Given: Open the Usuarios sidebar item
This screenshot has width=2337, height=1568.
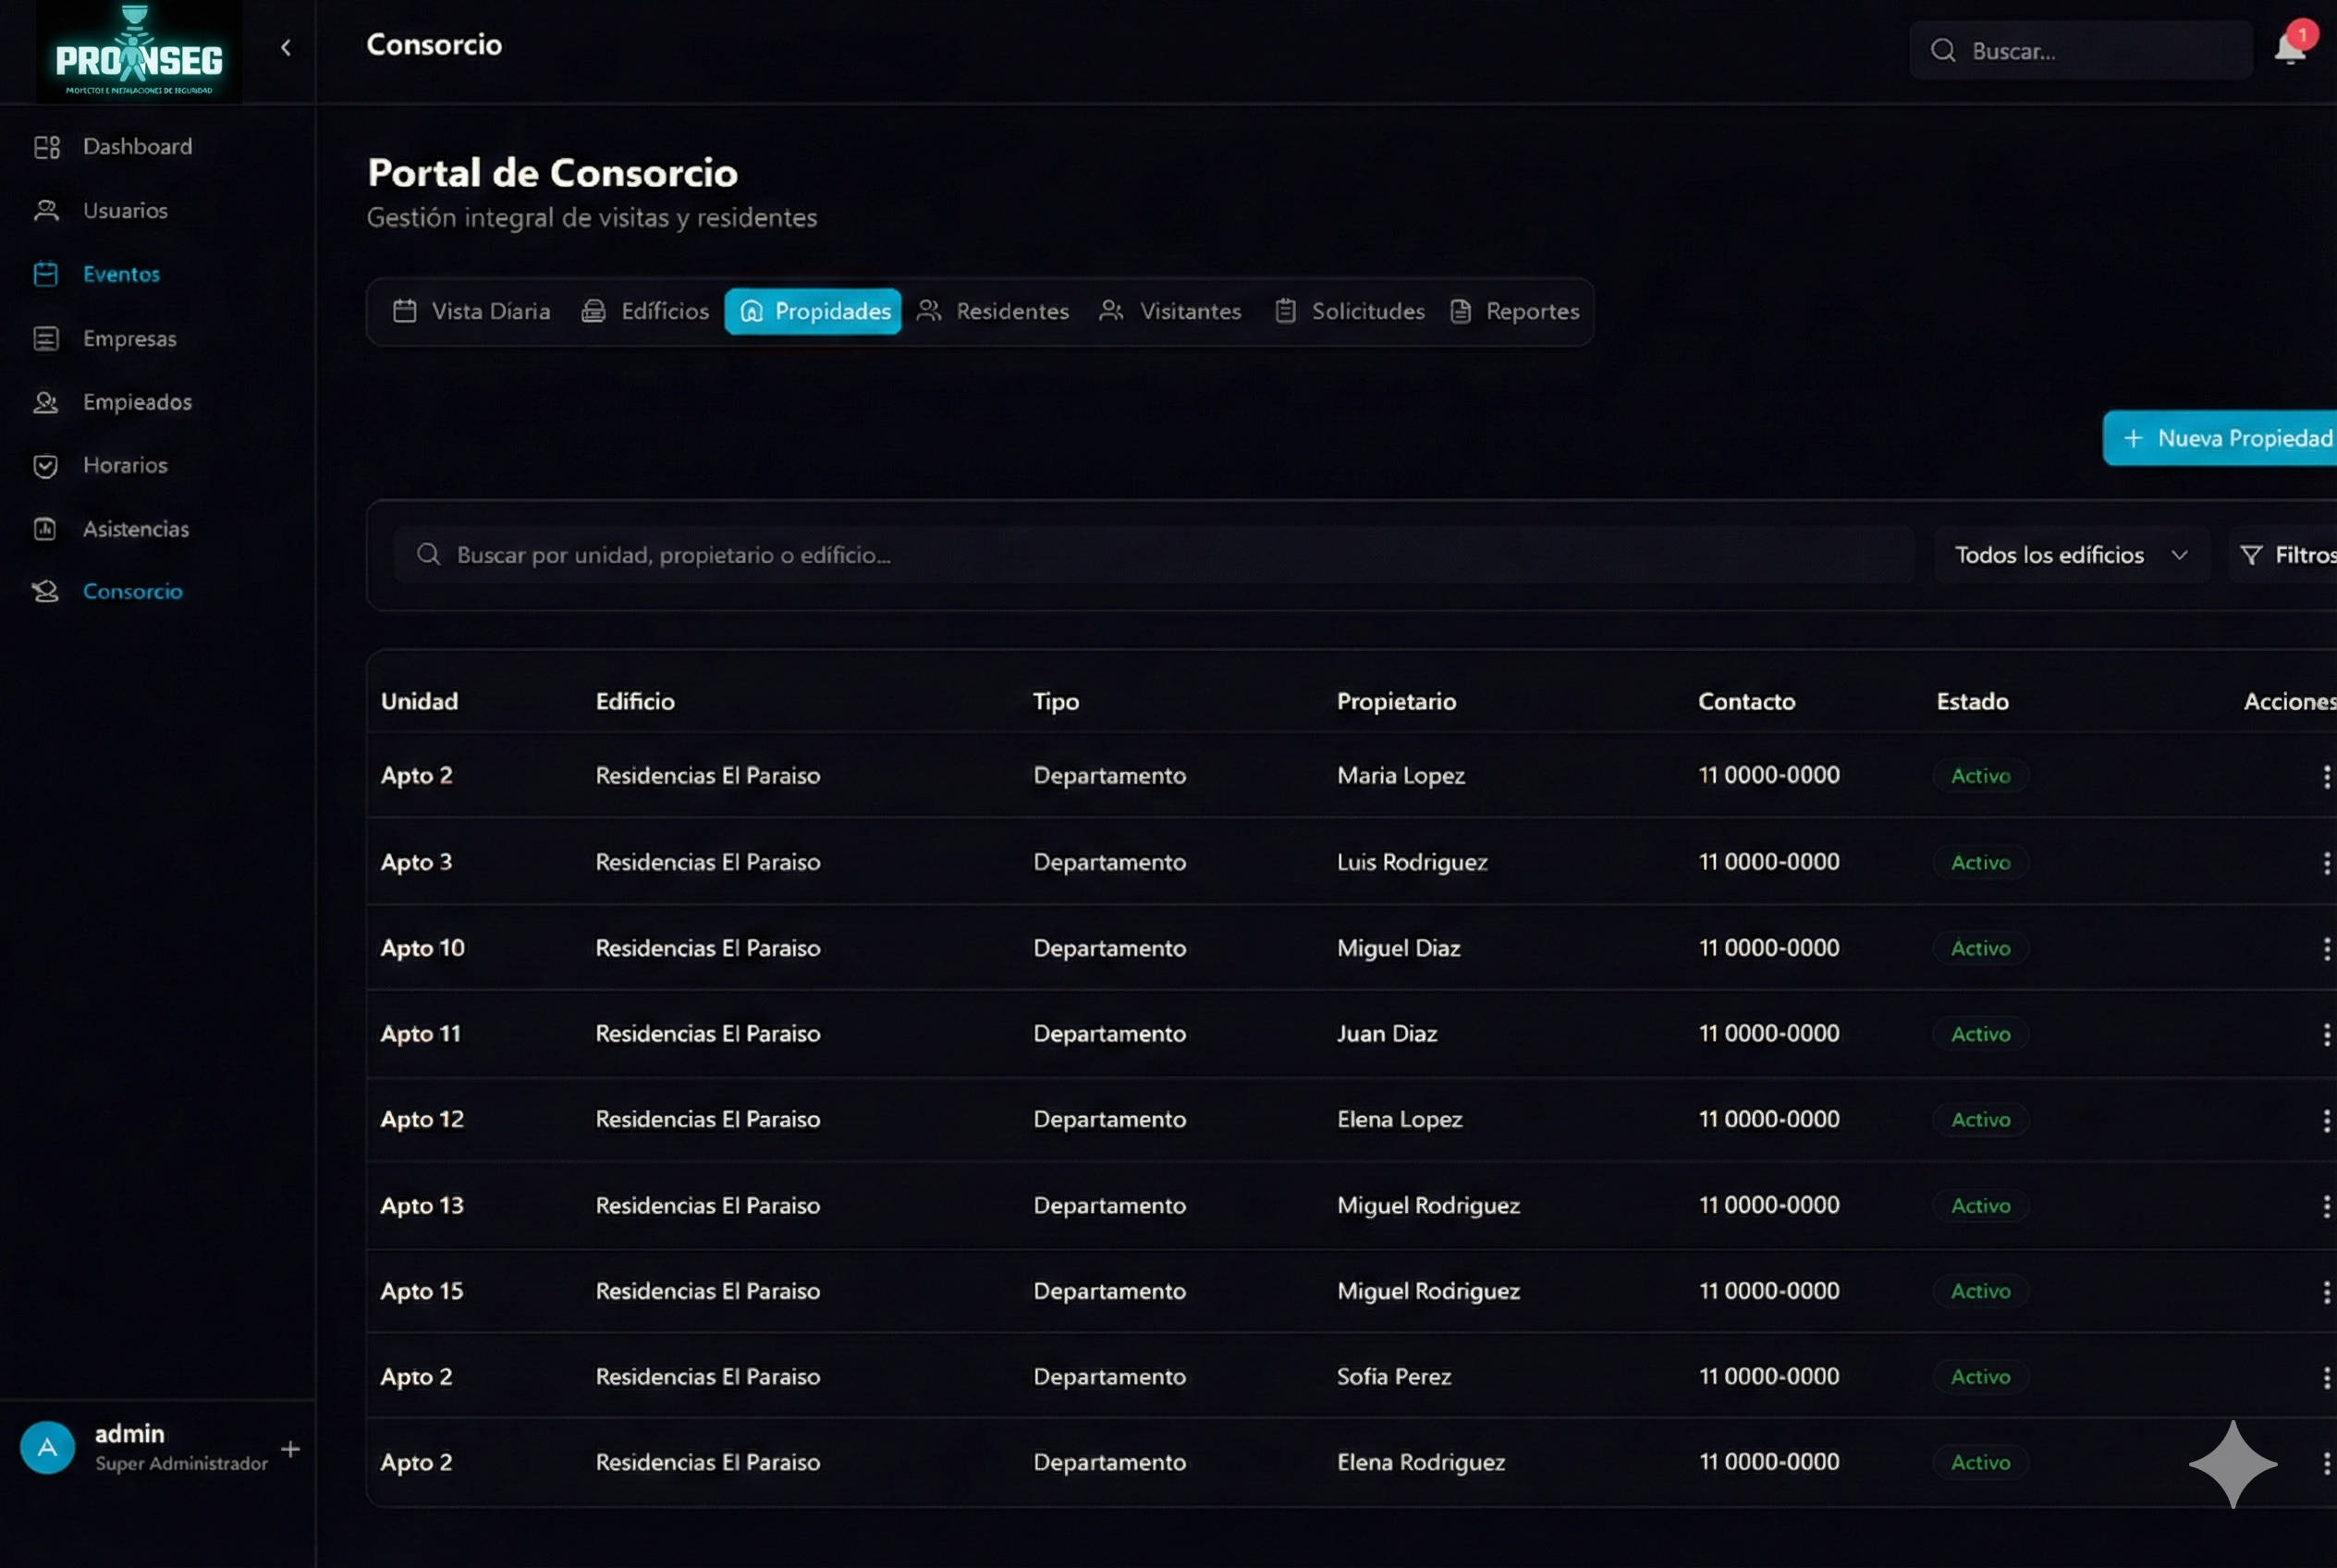Looking at the screenshot, I should (124, 210).
